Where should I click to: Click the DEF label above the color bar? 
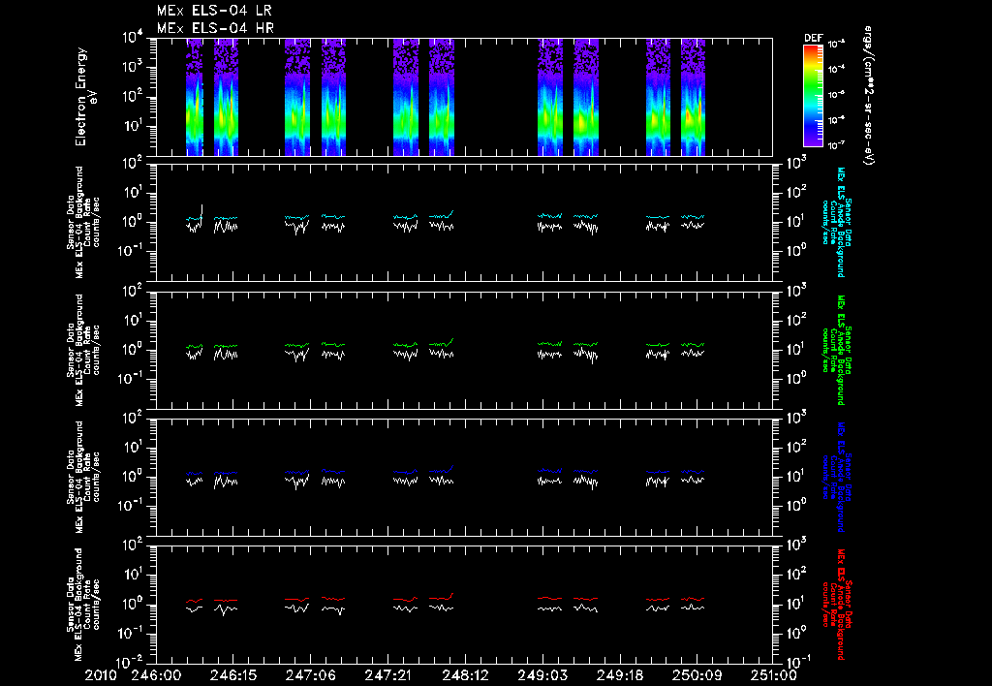pos(813,38)
